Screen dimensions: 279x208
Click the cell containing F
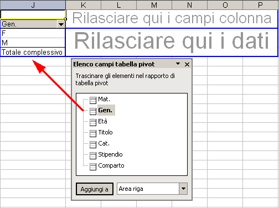tap(33, 33)
